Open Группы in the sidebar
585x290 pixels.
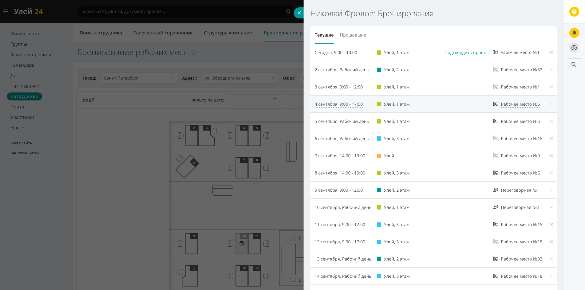point(19,44)
